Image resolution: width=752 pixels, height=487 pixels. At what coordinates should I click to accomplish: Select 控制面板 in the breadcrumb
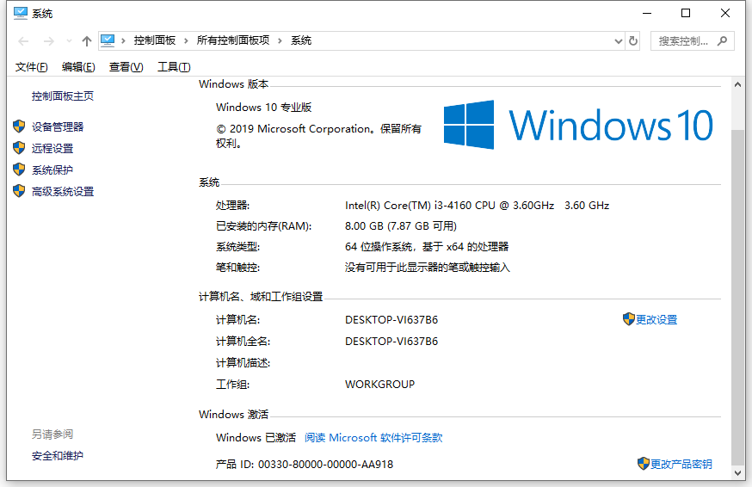[154, 40]
